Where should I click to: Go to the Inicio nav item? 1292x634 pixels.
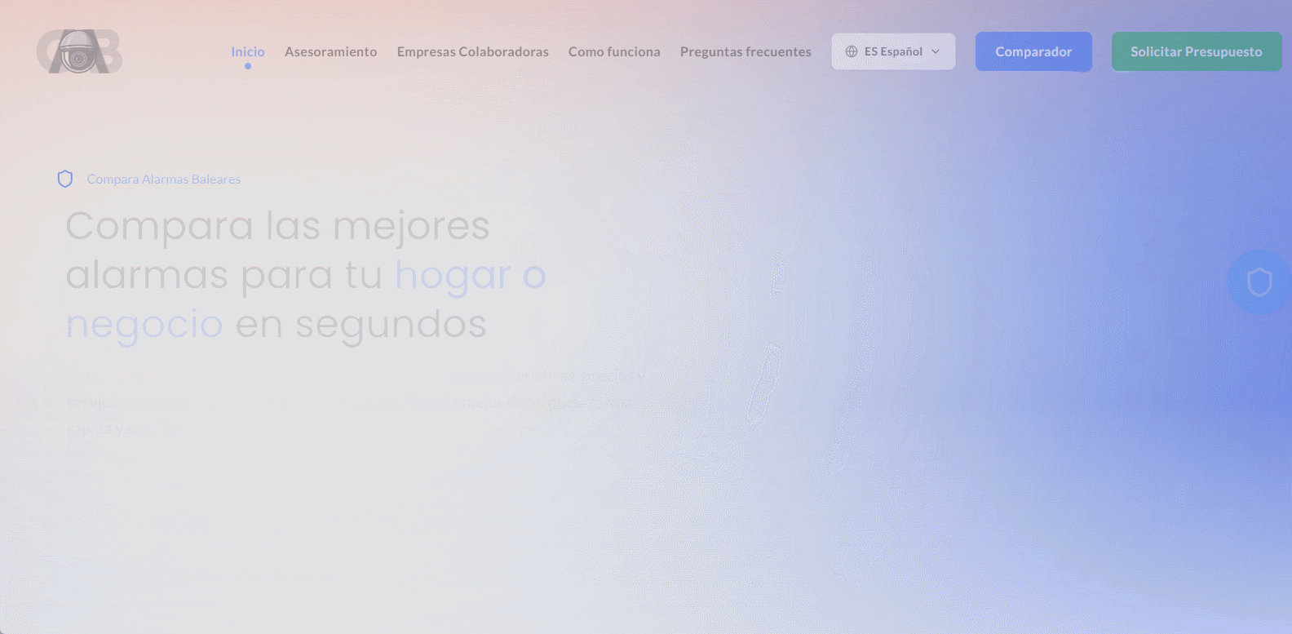(248, 51)
